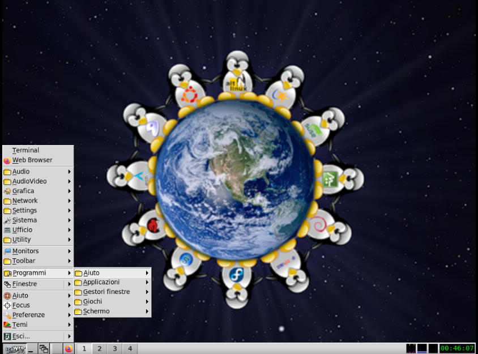Click the green digital clock
The width and height of the screenshot is (478, 354).
point(457,348)
